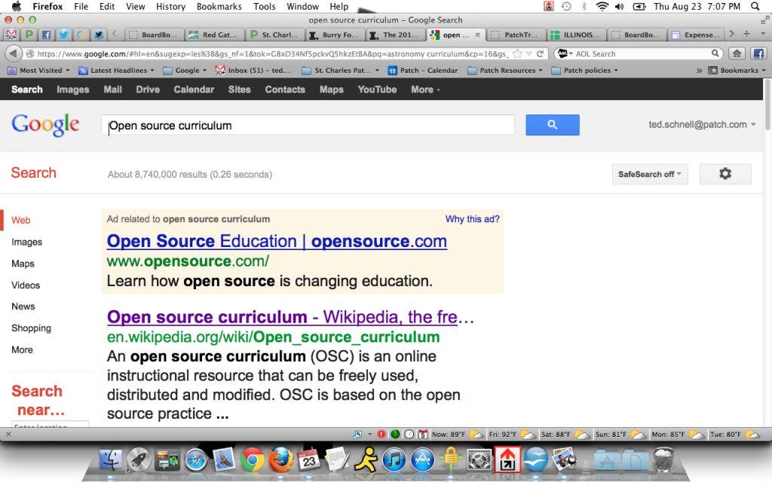Open the Most Visited bookmarks dropdown
Screen dimensions: 772x482
click(x=38, y=70)
